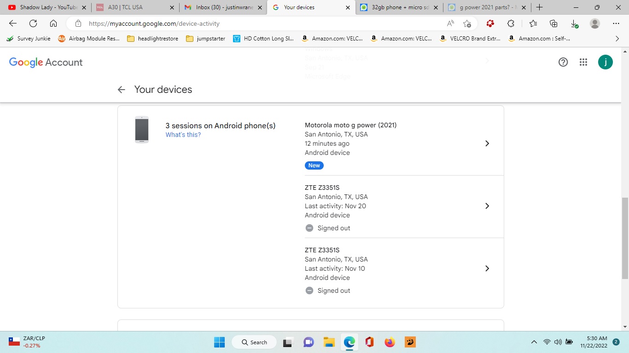629x353 pixels.
Task: Open the Windows Start menu
Action: pyautogui.click(x=219, y=342)
